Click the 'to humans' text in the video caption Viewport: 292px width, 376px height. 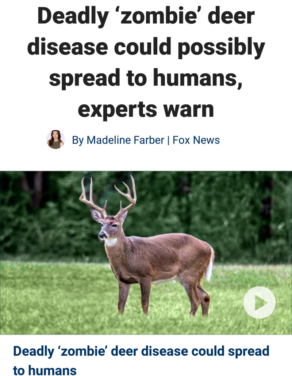(x=45, y=370)
